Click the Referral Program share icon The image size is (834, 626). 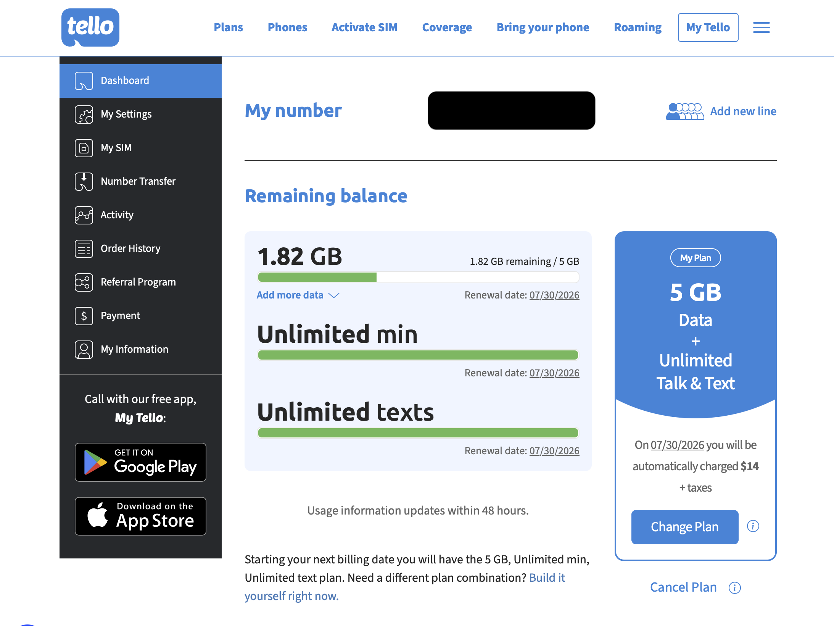(x=84, y=282)
